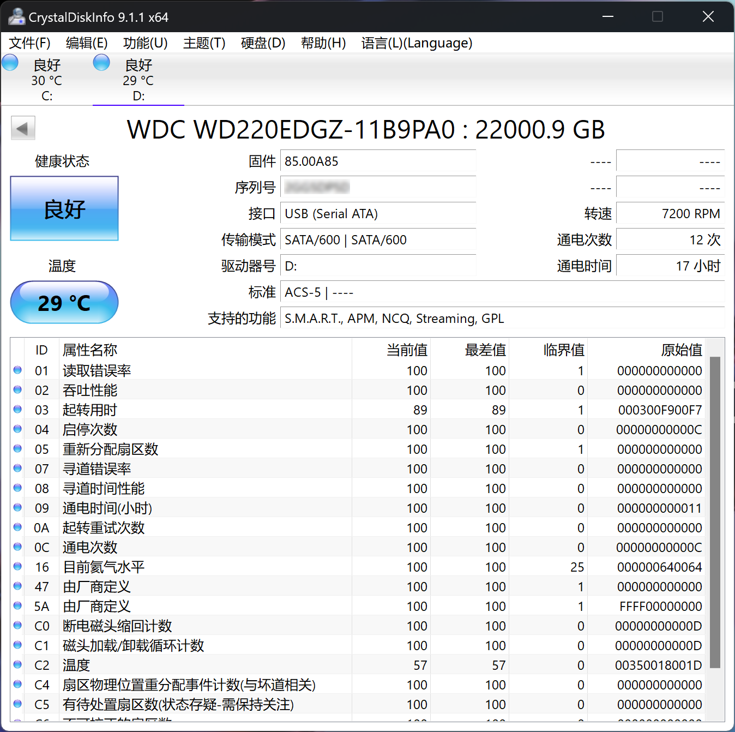This screenshot has width=735, height=732.
Task: Click the status dot for 通电次数 attribute 0C
Action: 17,547
